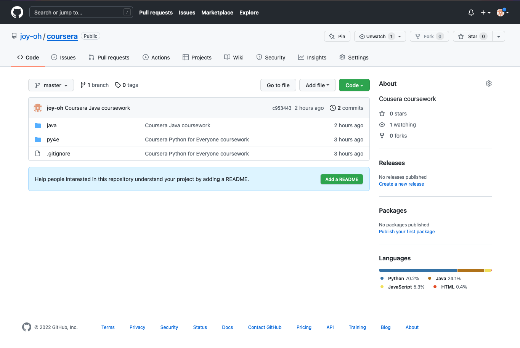Follow the Create a new release link
Screen dimensions: 520x348
pyautogui.click(x=401, y=184)
